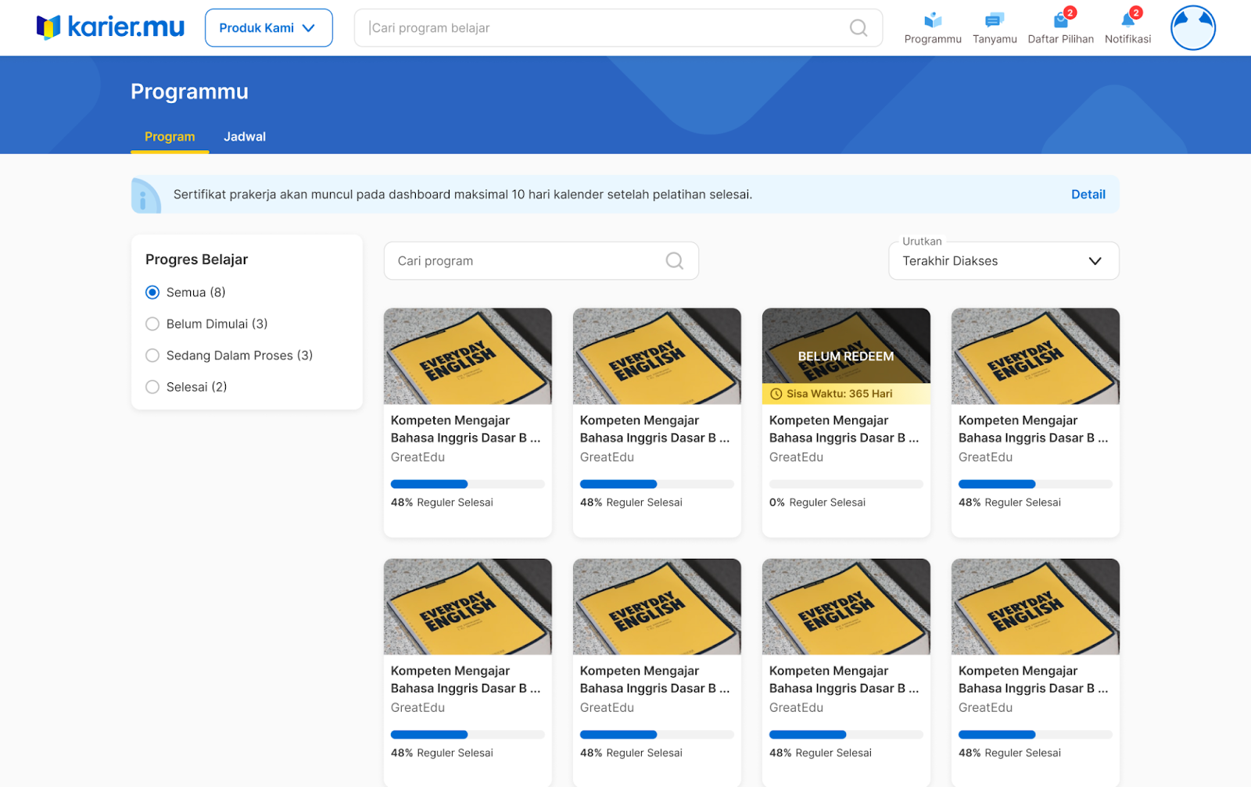Switch to the Jadwal tab
Screen dimensions: 1251x787
click(245, 137)
